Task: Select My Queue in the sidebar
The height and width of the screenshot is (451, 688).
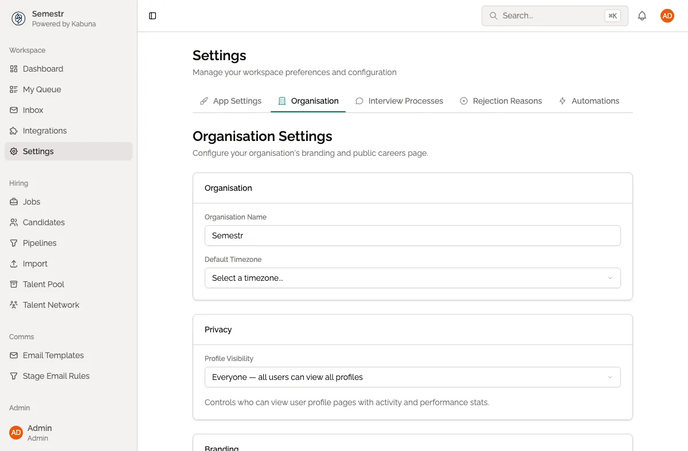Action: pyautogui.click(x=41, y=89)
